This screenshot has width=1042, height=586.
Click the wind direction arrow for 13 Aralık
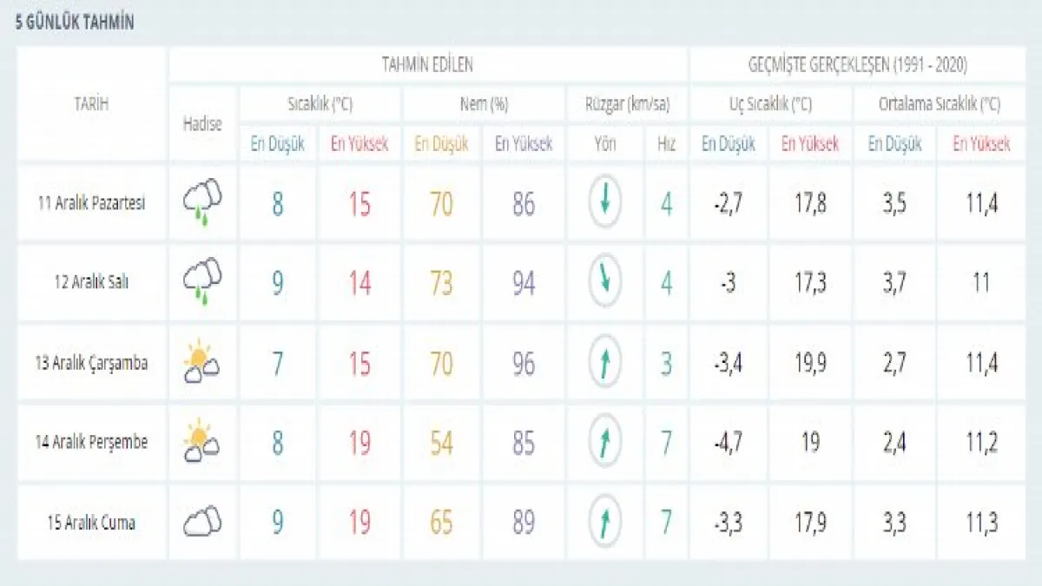[604, 362]
